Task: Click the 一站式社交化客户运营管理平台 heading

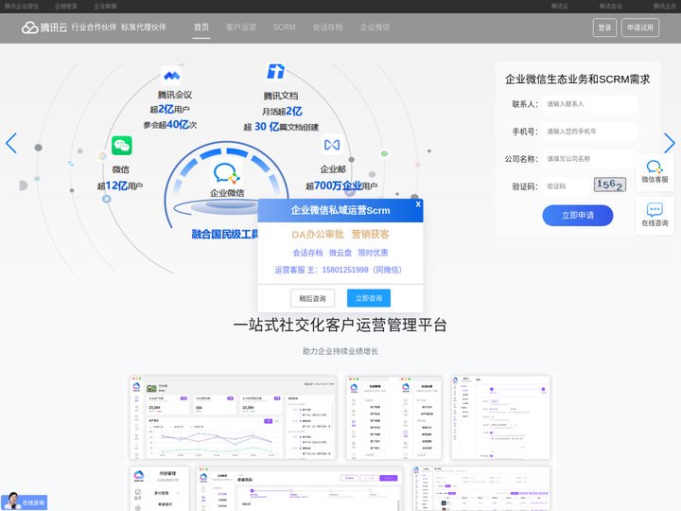Action: 340,325
